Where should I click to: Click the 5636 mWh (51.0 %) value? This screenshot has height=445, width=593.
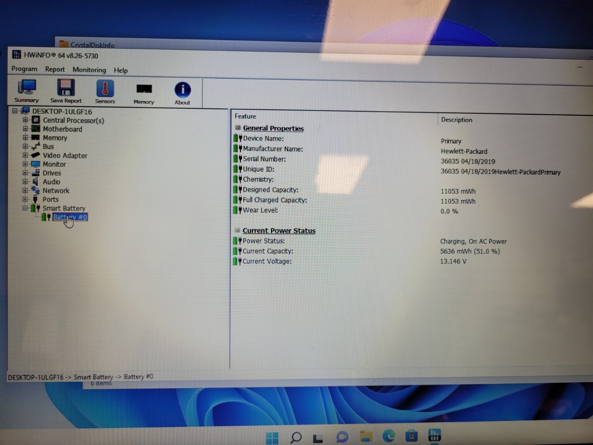click(470, 251)
